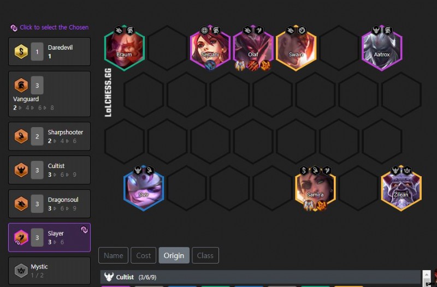The image size is (437, 287).
Task: Click the Aatrox champion hexagon
Action: (382, 48)
